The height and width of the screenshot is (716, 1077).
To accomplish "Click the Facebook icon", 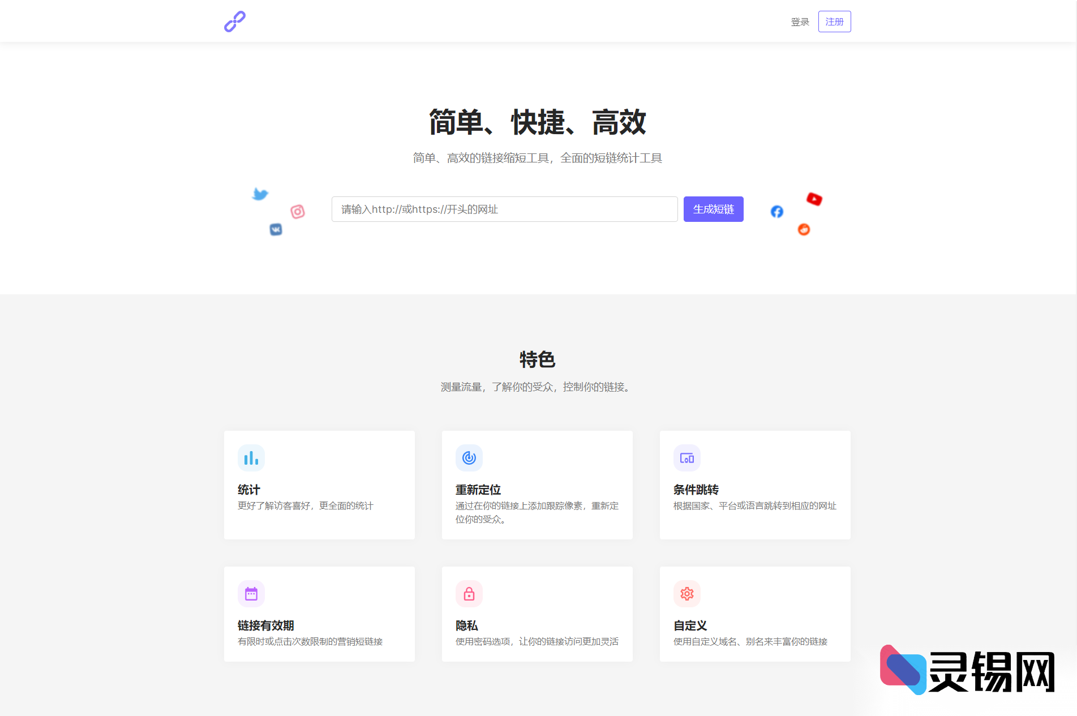I will coord(776,212).
